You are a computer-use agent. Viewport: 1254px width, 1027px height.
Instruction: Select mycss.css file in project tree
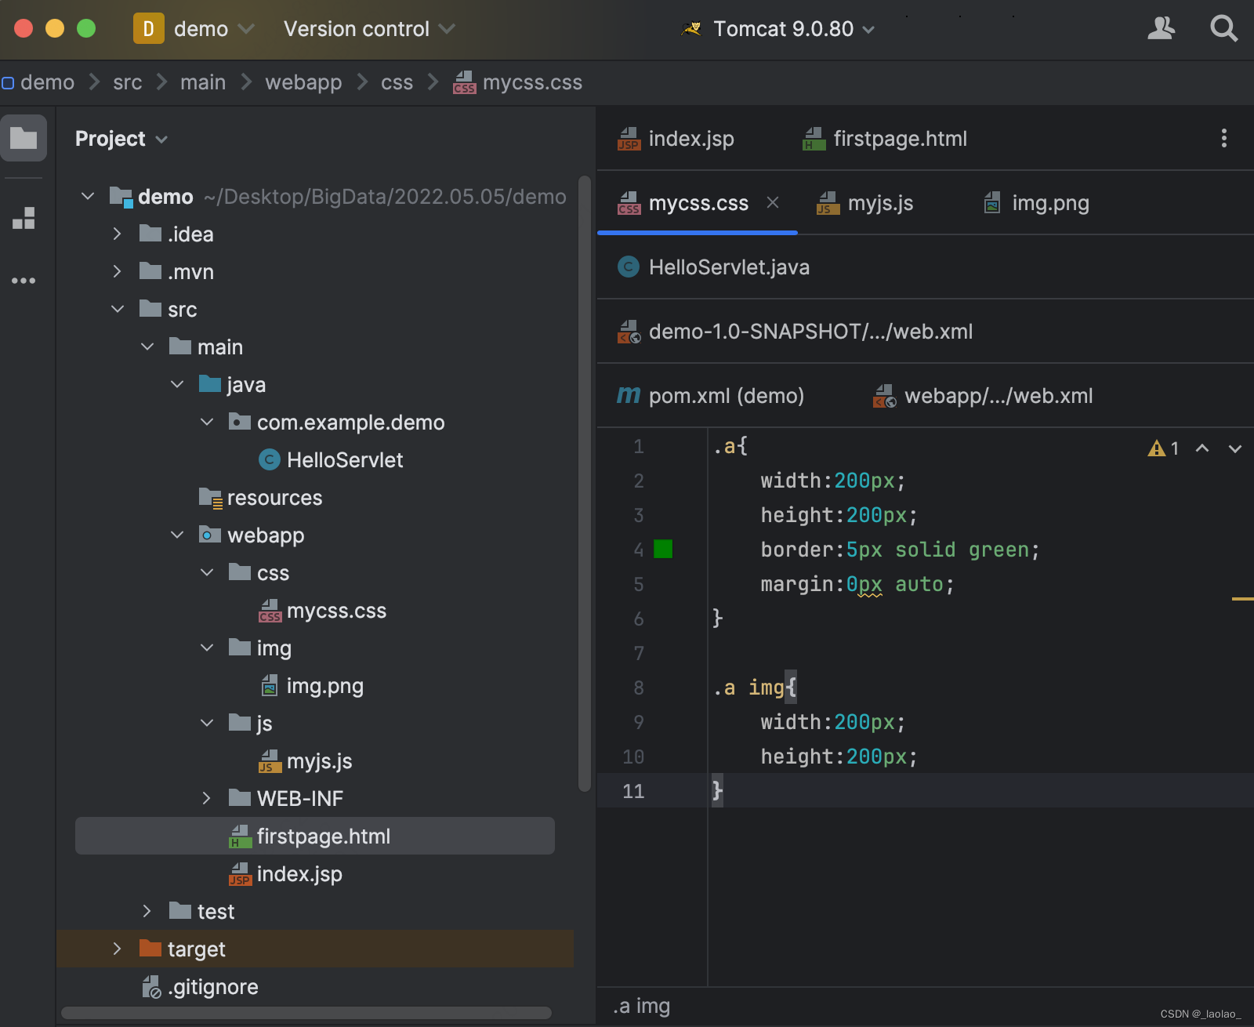coord(323,611)
